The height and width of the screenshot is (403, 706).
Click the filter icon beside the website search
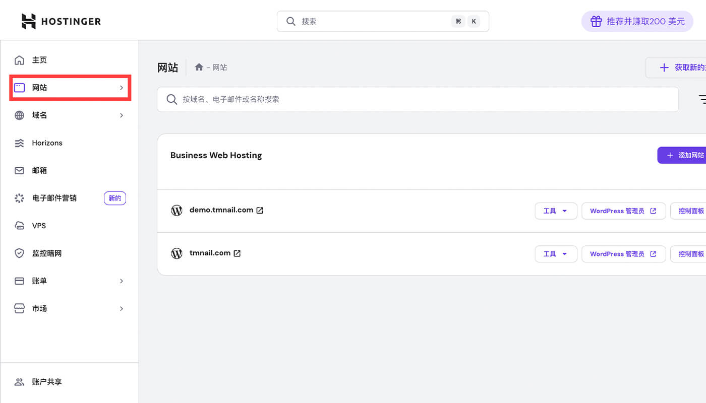coord(702,99)
